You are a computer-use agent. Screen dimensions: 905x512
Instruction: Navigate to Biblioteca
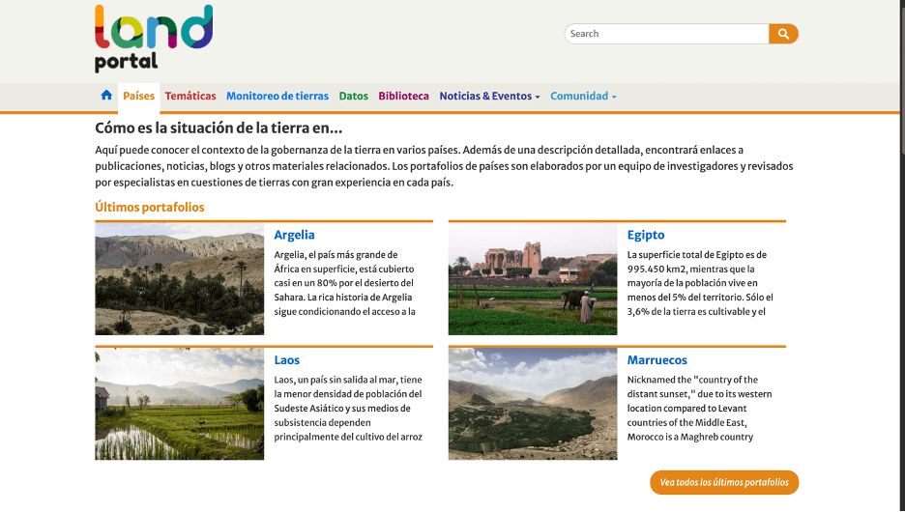[403, 97]
